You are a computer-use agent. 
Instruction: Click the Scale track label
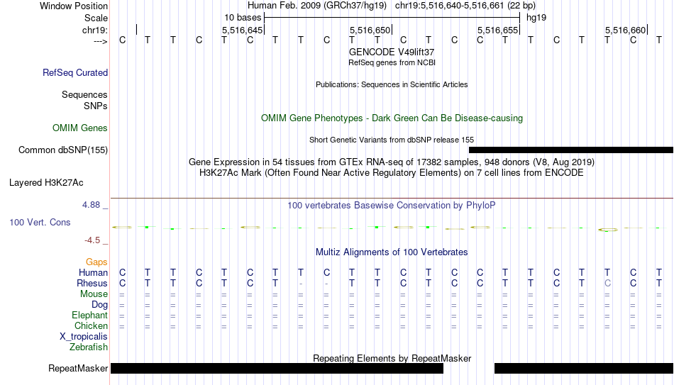click(x=96, y=18)
